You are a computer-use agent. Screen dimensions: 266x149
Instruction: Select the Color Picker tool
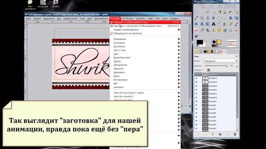click(x=196, y=18)
